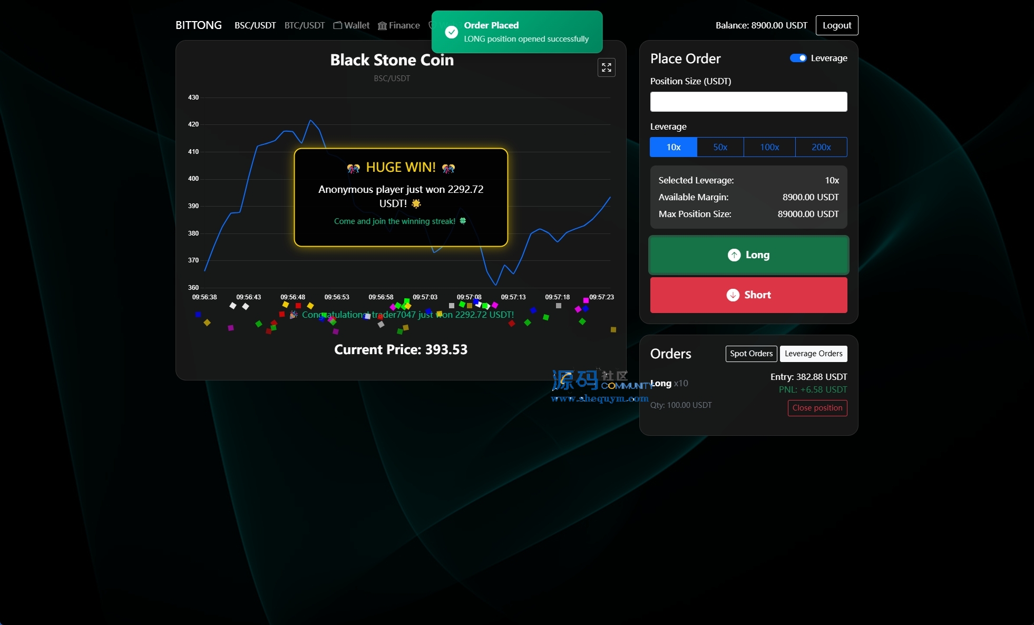
Task: Click the Logout button
Action: click(x=836, y=25)
